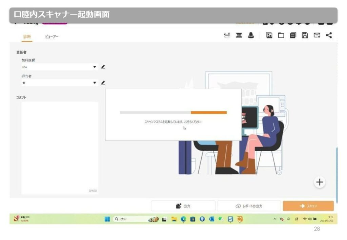Select the bite articulation icon

pyautogui.click(x=239, y=35)
